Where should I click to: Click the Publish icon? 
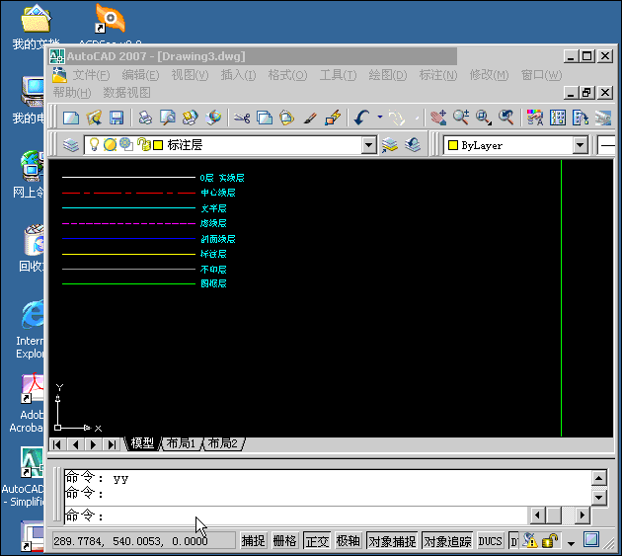(190, 118)
